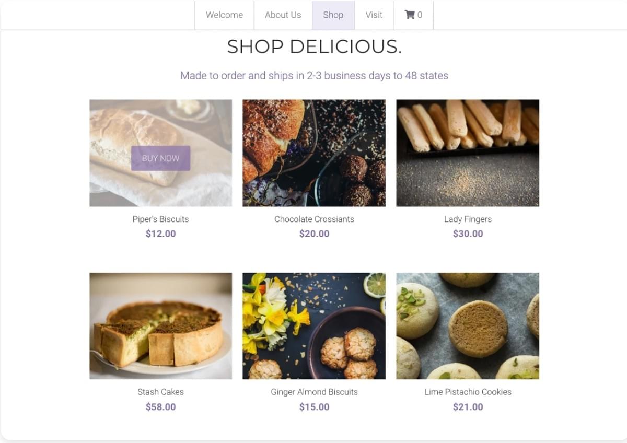Click the Chocolate Crossiants photo
This screenshot has height=443, width=627.
(314, 152)
